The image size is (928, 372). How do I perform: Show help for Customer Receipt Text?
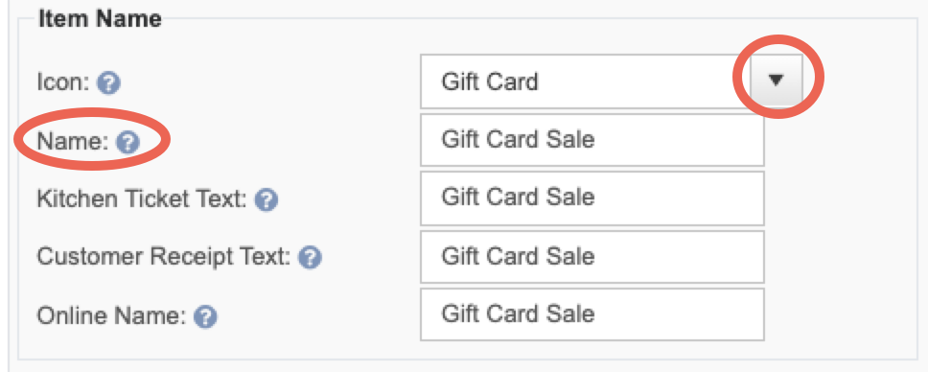coord(310,258)
